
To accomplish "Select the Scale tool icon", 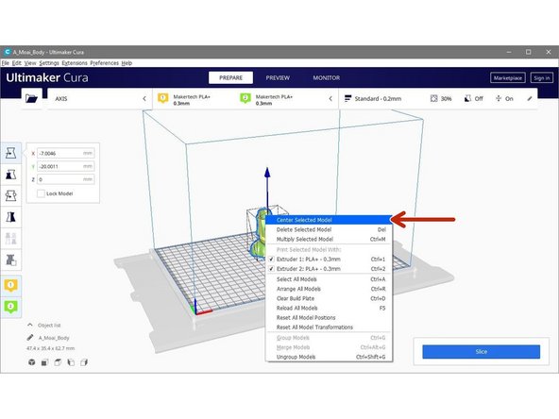I will [x=10, y=175].
